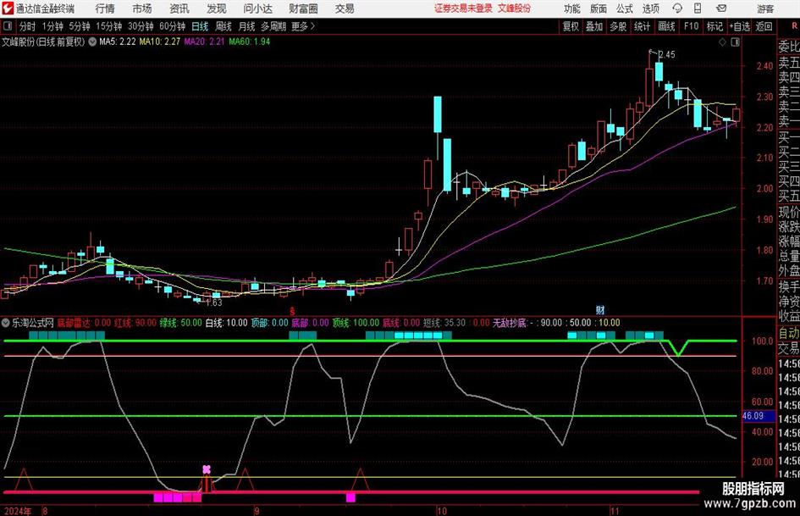Open the 行情 menu
This screenshot has height=516, width=800.
[105, 8]
